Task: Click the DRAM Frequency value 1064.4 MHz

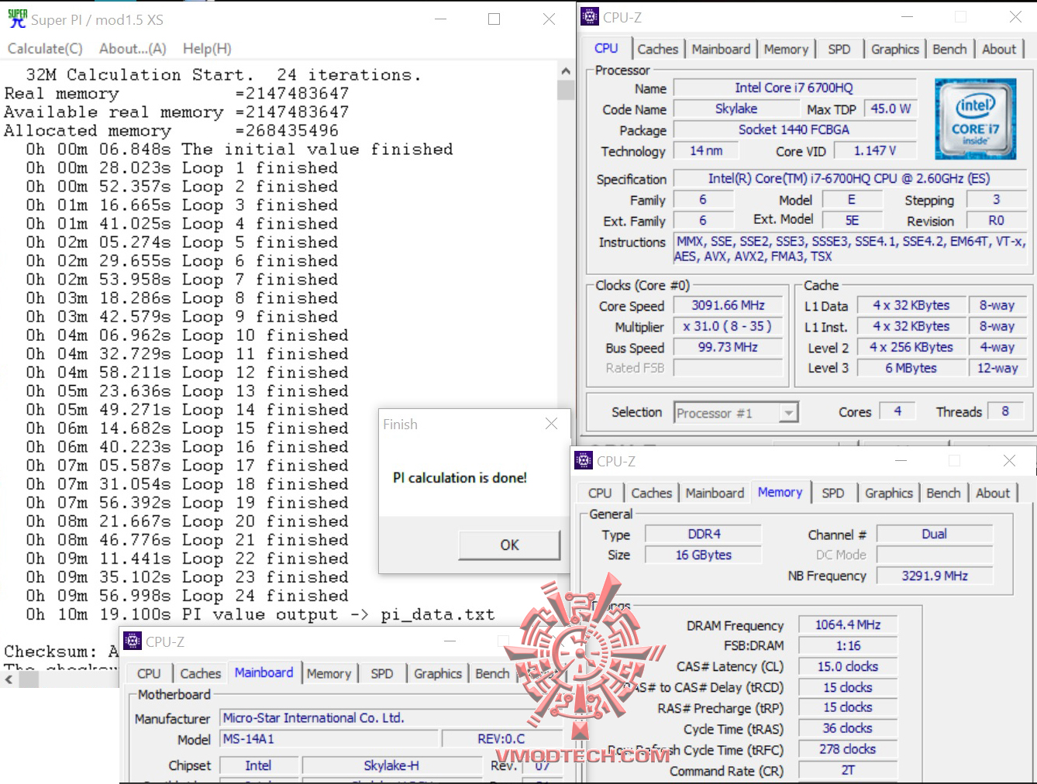Action: 848,624
